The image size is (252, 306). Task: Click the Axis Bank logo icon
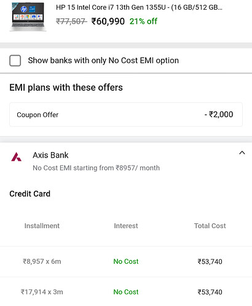click(x=17, y=157)
